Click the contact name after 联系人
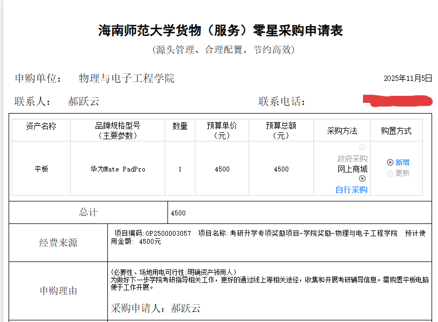Screen dimensions: 438x322 tap(84, 102)
